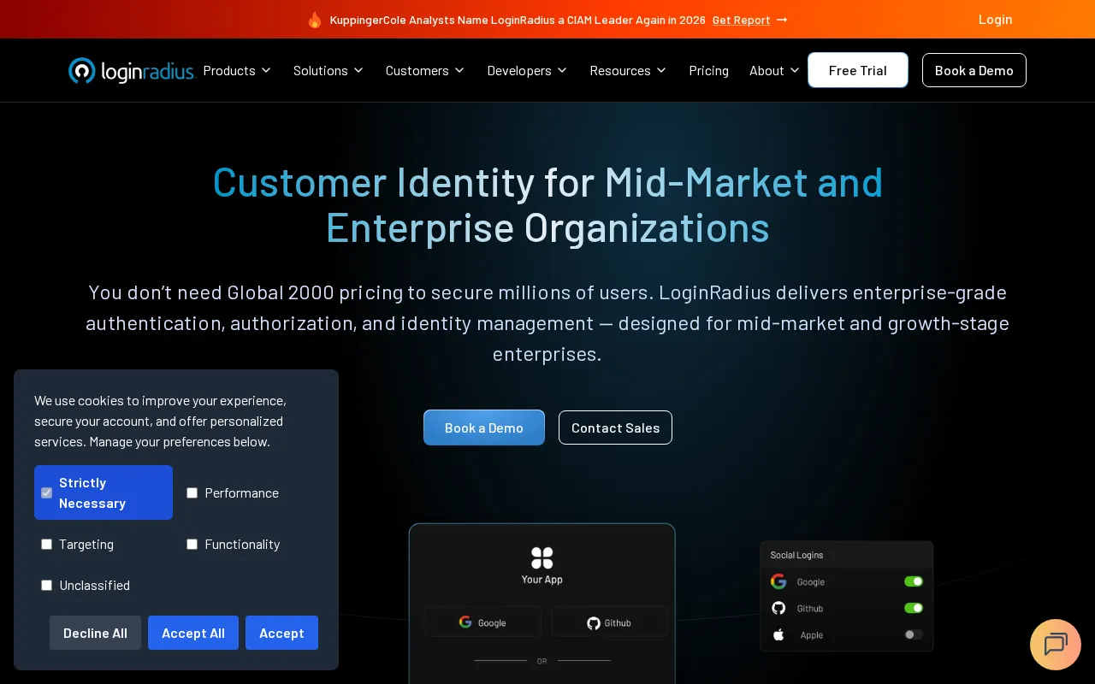
Task: Expand the About dropdown menu
Action: point(775,70)
